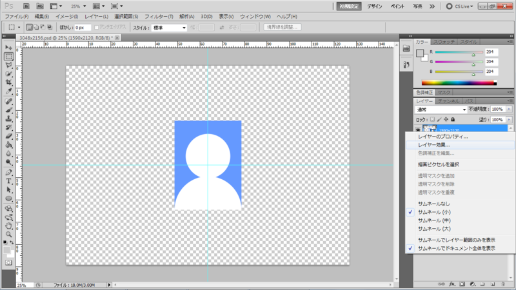
Task: Open the view extras dropdown
Action: 56,6
